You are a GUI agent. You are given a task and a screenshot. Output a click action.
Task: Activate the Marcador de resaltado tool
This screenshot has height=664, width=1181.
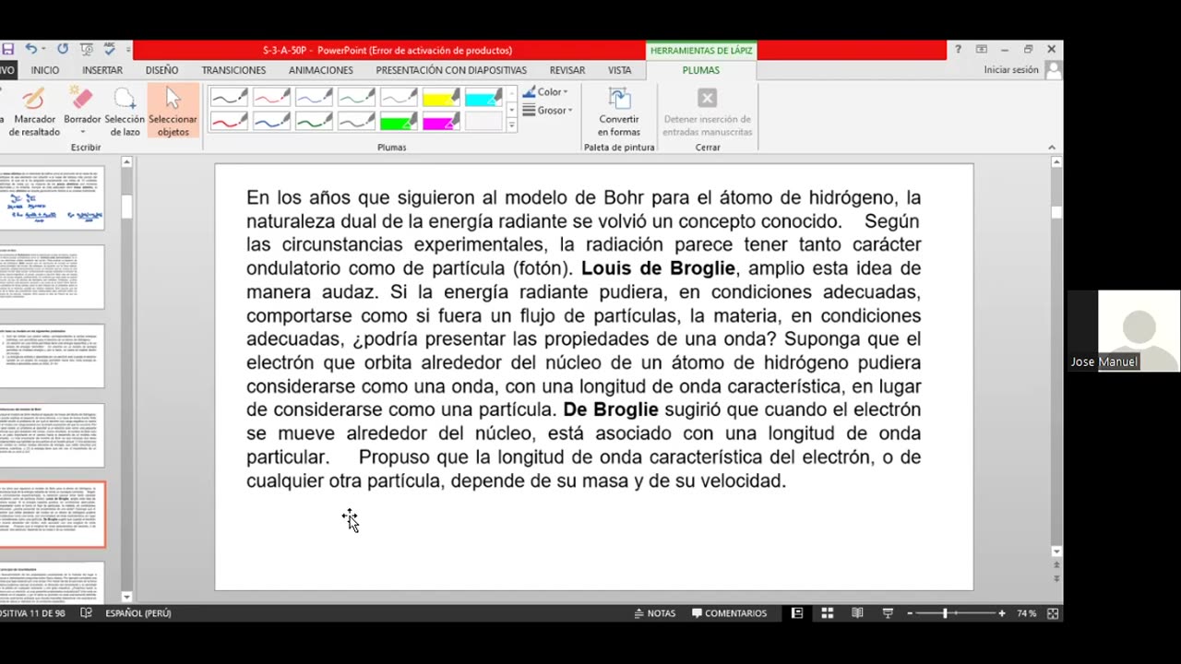[34, 112]
